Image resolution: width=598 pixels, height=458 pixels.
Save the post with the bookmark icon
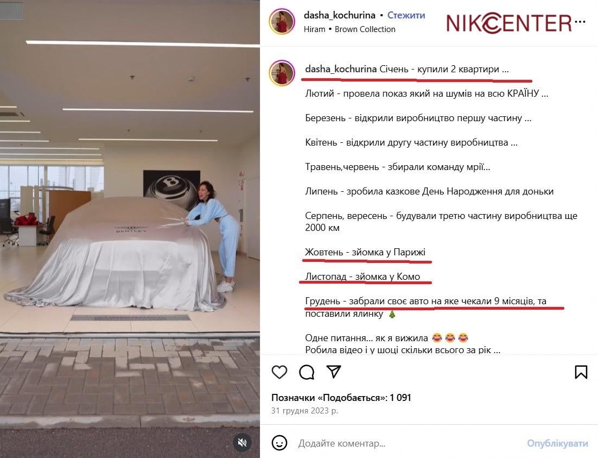[x=581, y=372]
